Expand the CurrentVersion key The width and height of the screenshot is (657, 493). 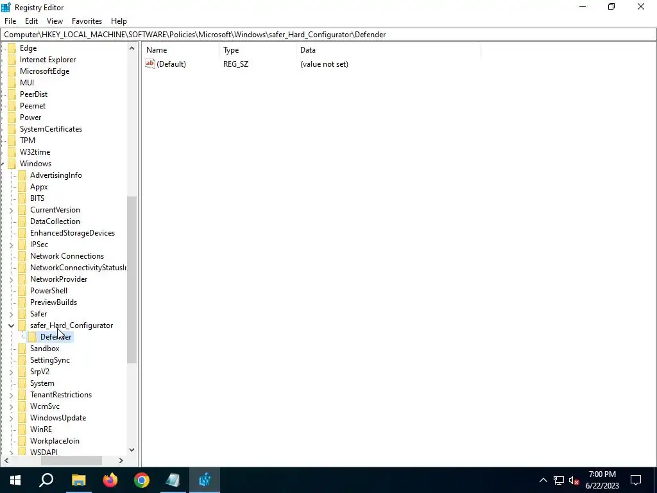click(12, 210)
